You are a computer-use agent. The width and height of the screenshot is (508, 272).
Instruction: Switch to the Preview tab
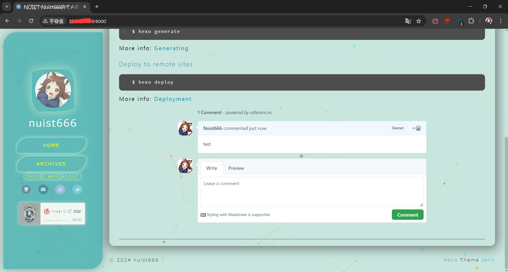click(x=236, y=168)
